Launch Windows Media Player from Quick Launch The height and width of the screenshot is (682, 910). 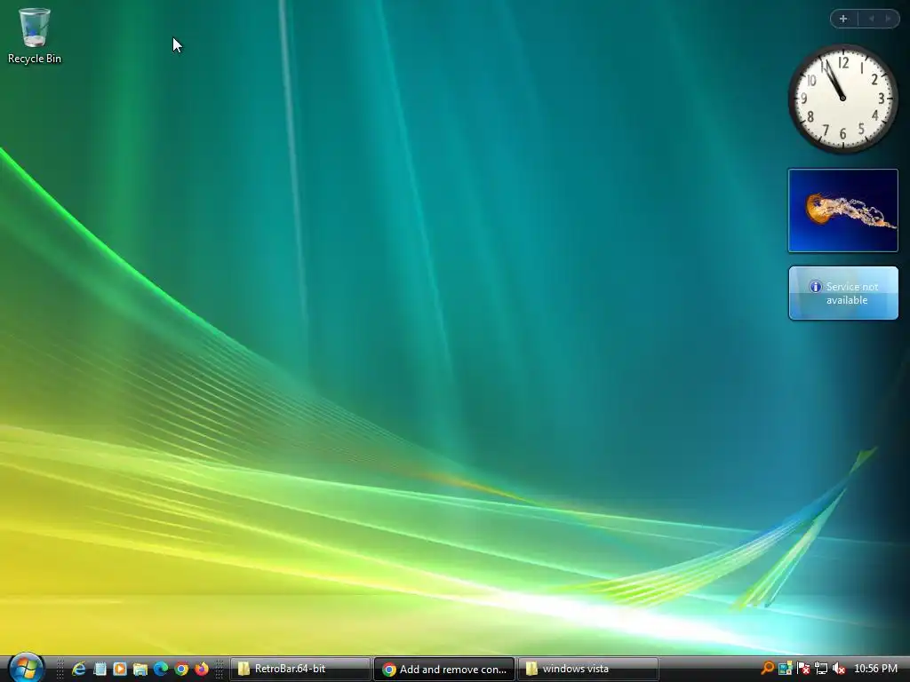[120, 669]
